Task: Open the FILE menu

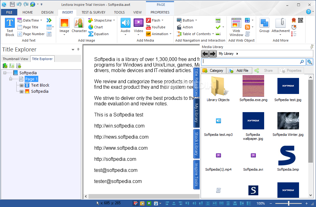Action: pyautogui.click(x=9, y=12)
